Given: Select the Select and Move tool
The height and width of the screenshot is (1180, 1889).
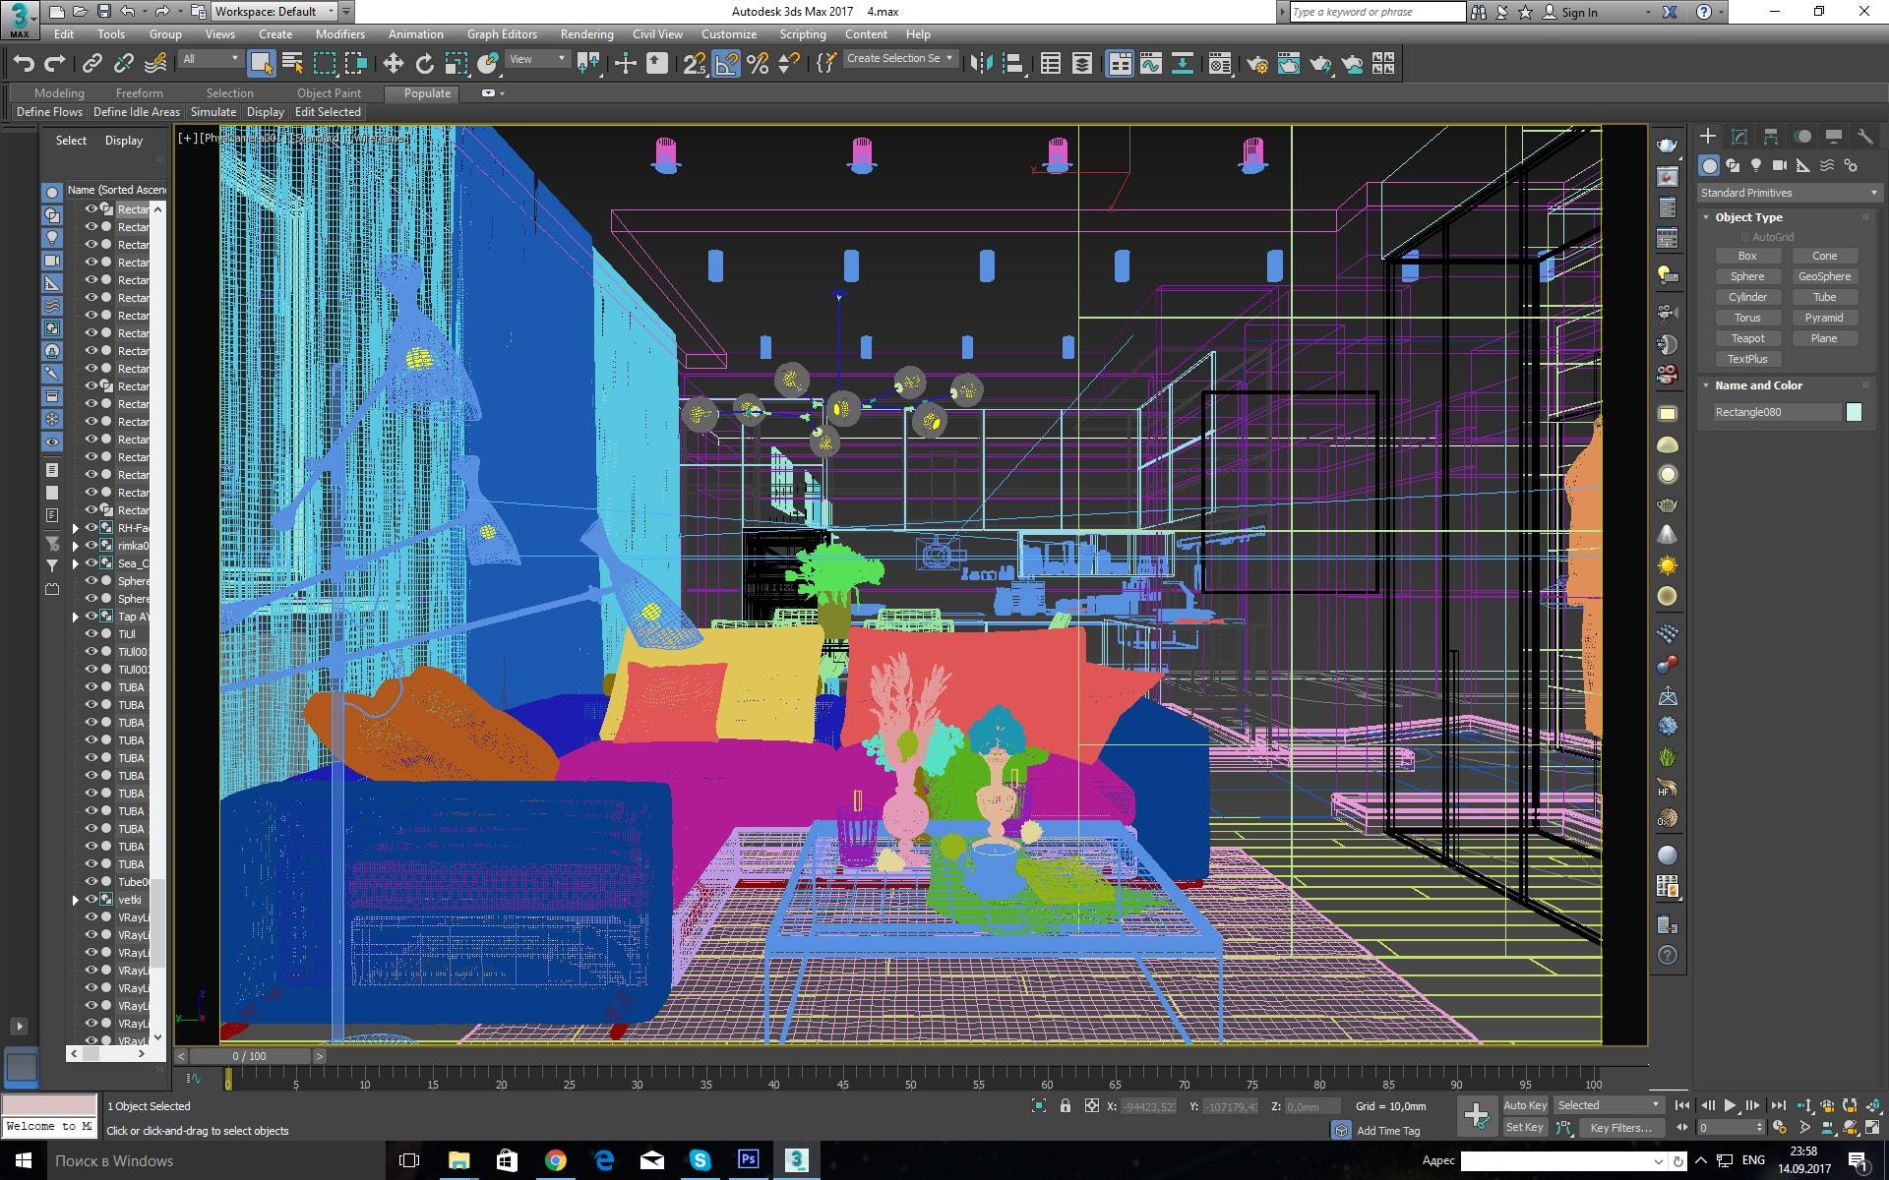Looking at the screenshot, I should (x=393, y=64).
